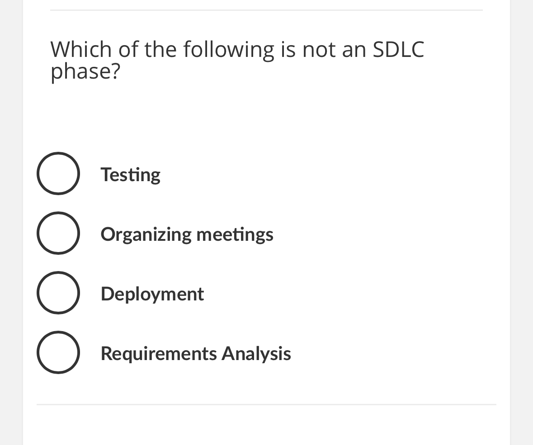
Task: Select the Requirements Analysis radio button
Action: point(58,353)
